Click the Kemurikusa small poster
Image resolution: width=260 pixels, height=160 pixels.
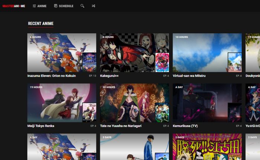235,112
